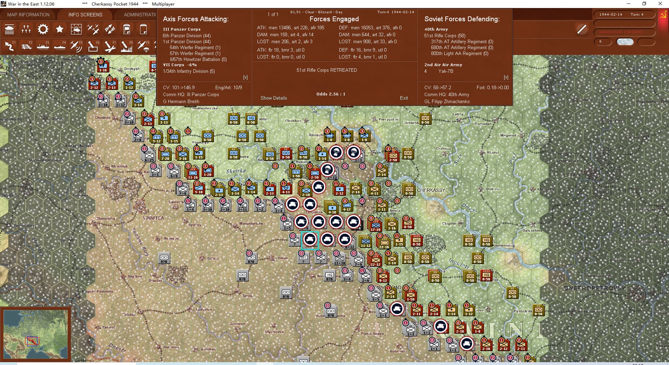Viewport: 669px width, 365px height.
Task: Click the clipboard with flag icon
Action: pyautogui.click(x=126, y=29)
